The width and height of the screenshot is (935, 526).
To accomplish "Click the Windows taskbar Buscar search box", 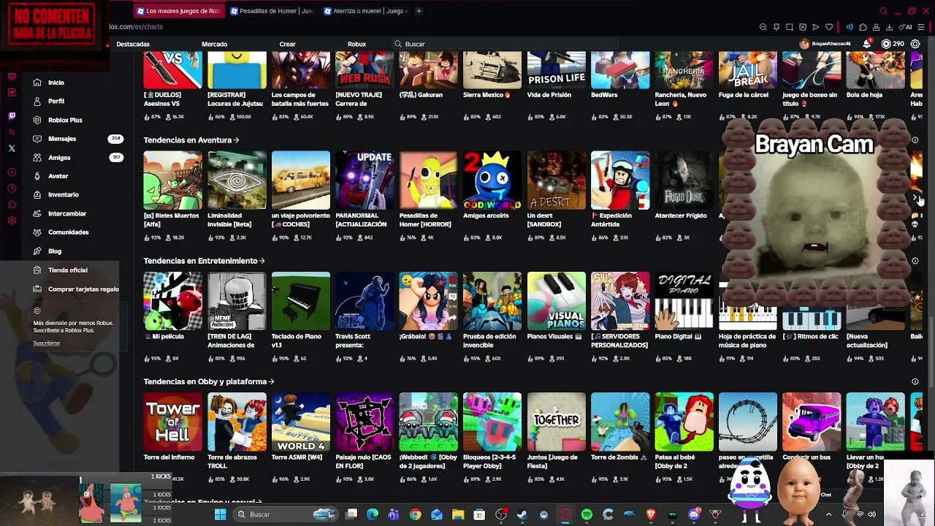I will pyautogui.click(x=285, y=514).
